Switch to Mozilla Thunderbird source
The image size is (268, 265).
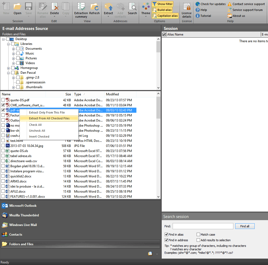80,215
